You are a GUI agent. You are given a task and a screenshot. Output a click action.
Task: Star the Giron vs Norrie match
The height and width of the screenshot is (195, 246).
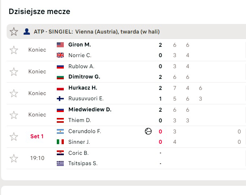click(14, 50)
